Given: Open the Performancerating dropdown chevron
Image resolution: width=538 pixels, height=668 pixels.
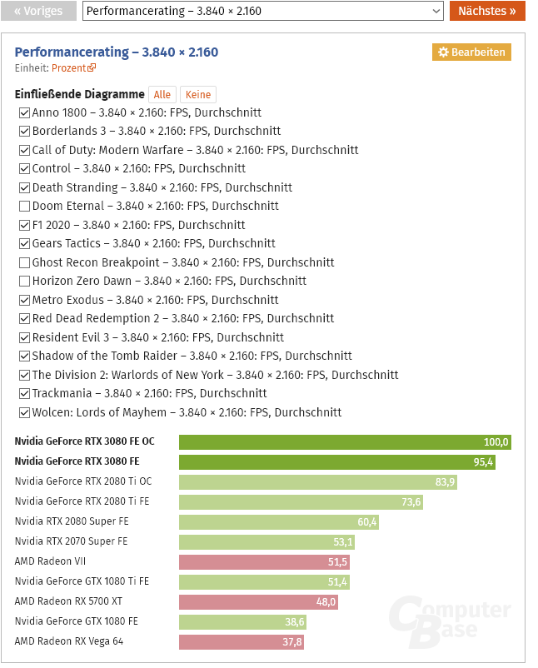Looking at the screenshot, I should 436,11.
